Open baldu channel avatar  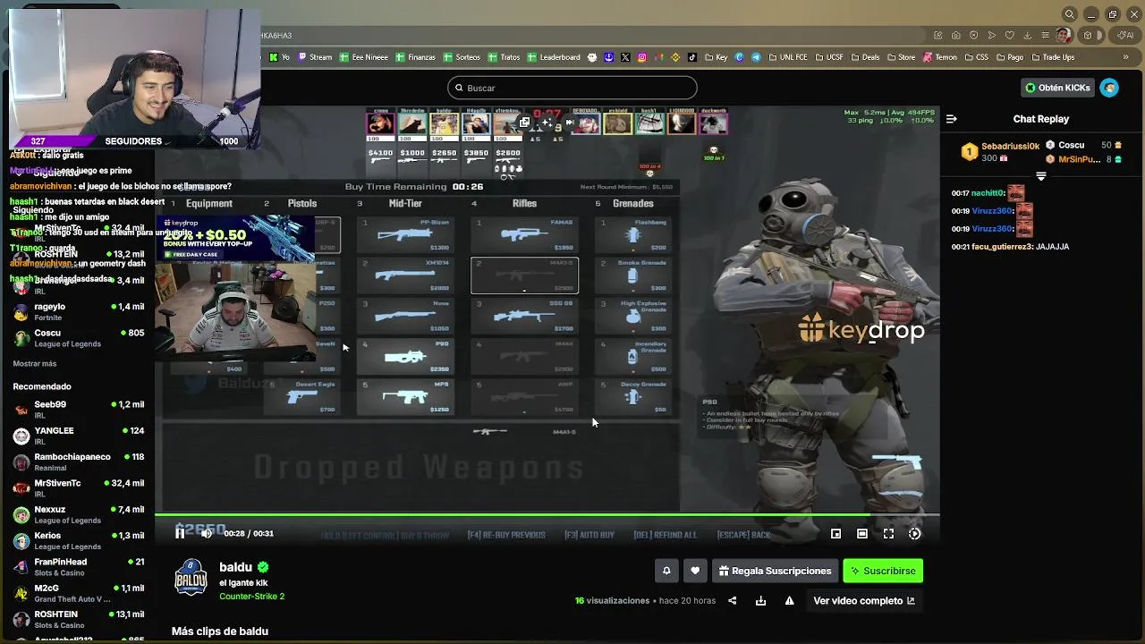pos(191,578)
